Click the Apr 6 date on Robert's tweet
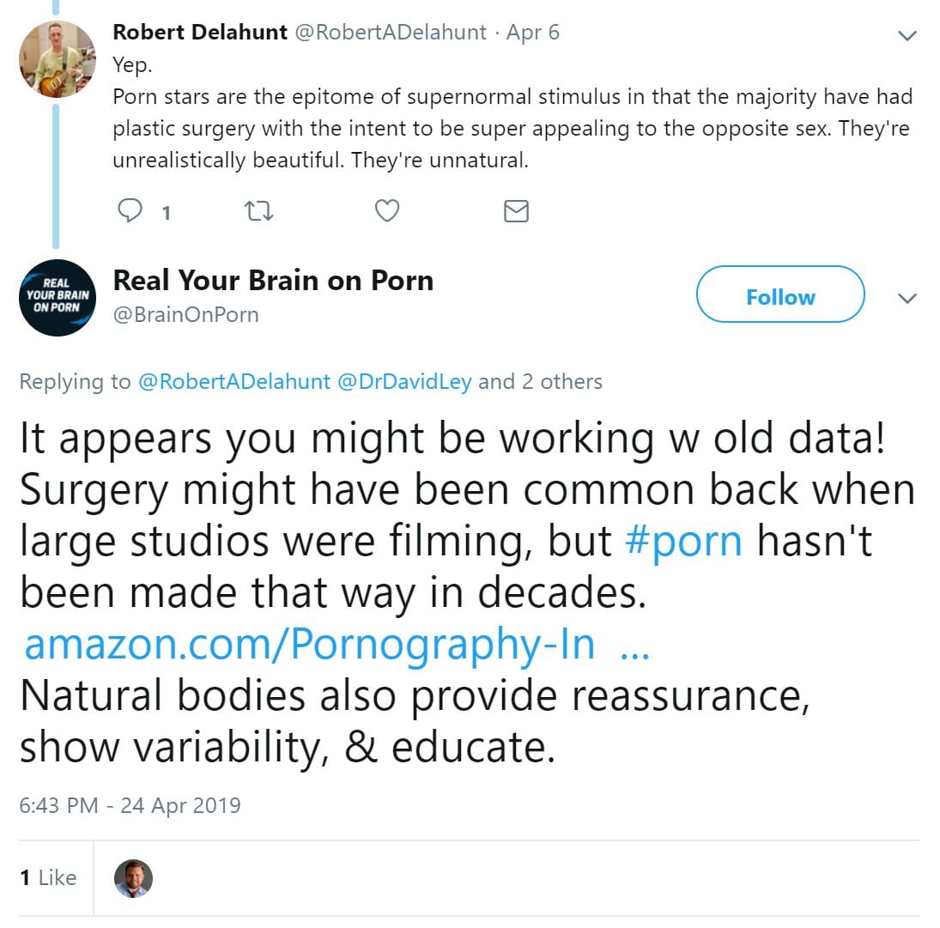Screen dimensions: 940x928 (533, 33)
